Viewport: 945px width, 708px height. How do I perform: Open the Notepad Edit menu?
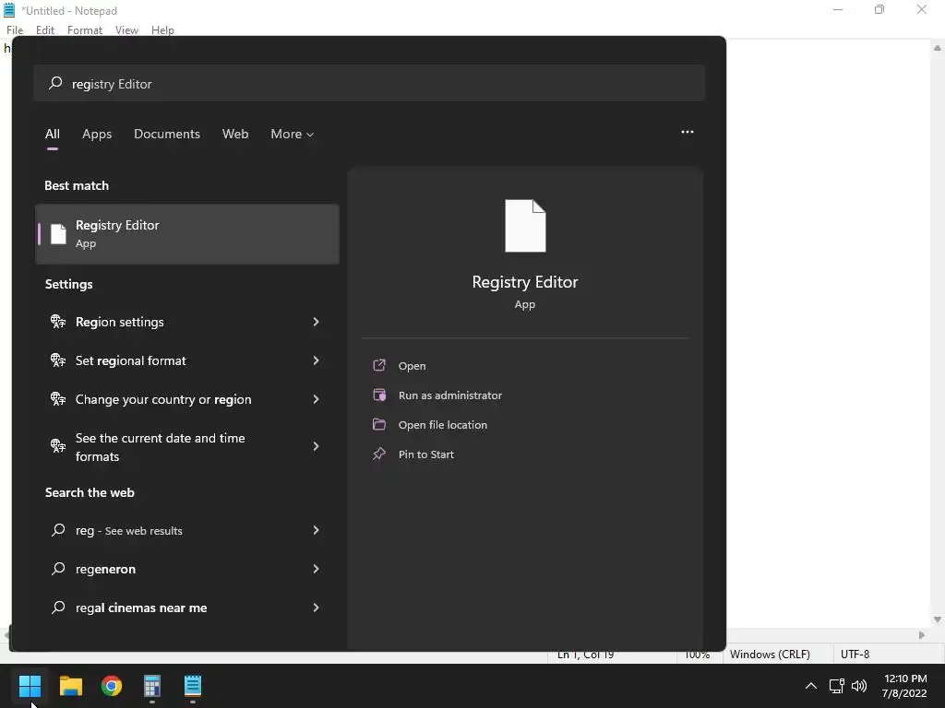tap(45, 30)
